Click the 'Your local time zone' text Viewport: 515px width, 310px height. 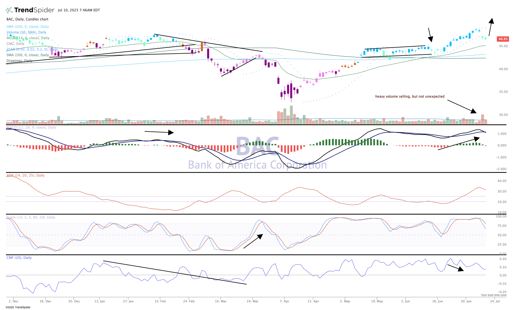point(494,295)
